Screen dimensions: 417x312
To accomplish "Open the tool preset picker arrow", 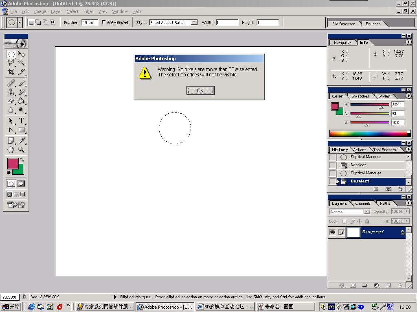I will pos(20,23).
